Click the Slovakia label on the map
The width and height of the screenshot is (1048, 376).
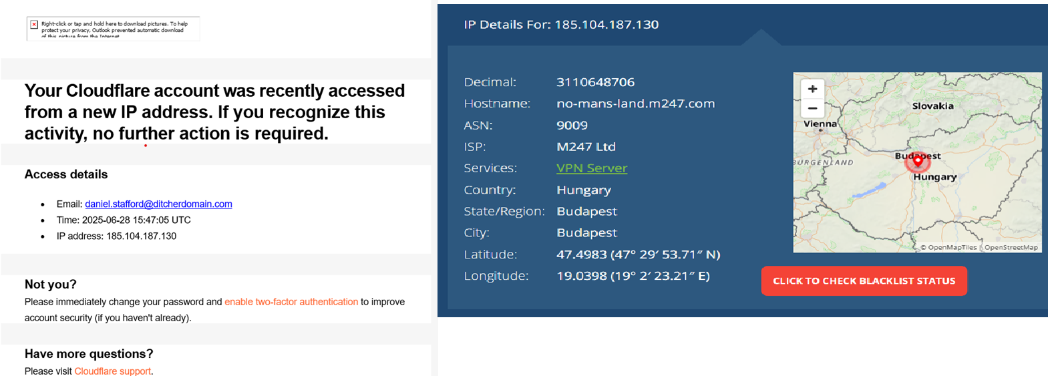click(x=932, y=106)
